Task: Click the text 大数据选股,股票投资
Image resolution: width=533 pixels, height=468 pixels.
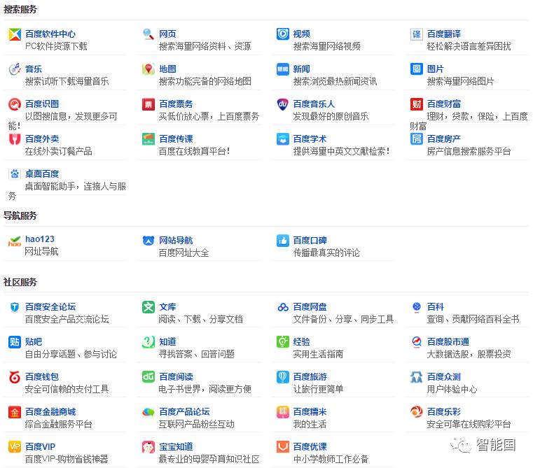Action: [469, 355]
